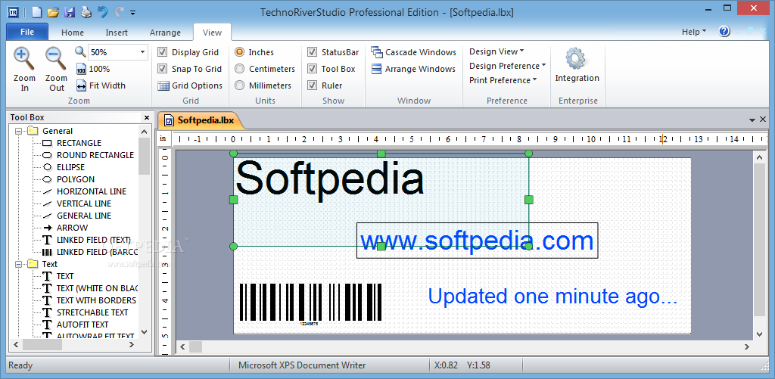Viewport: 775px width, 379px height.
Task: Open the Integration gear icon
Action: 576,59
